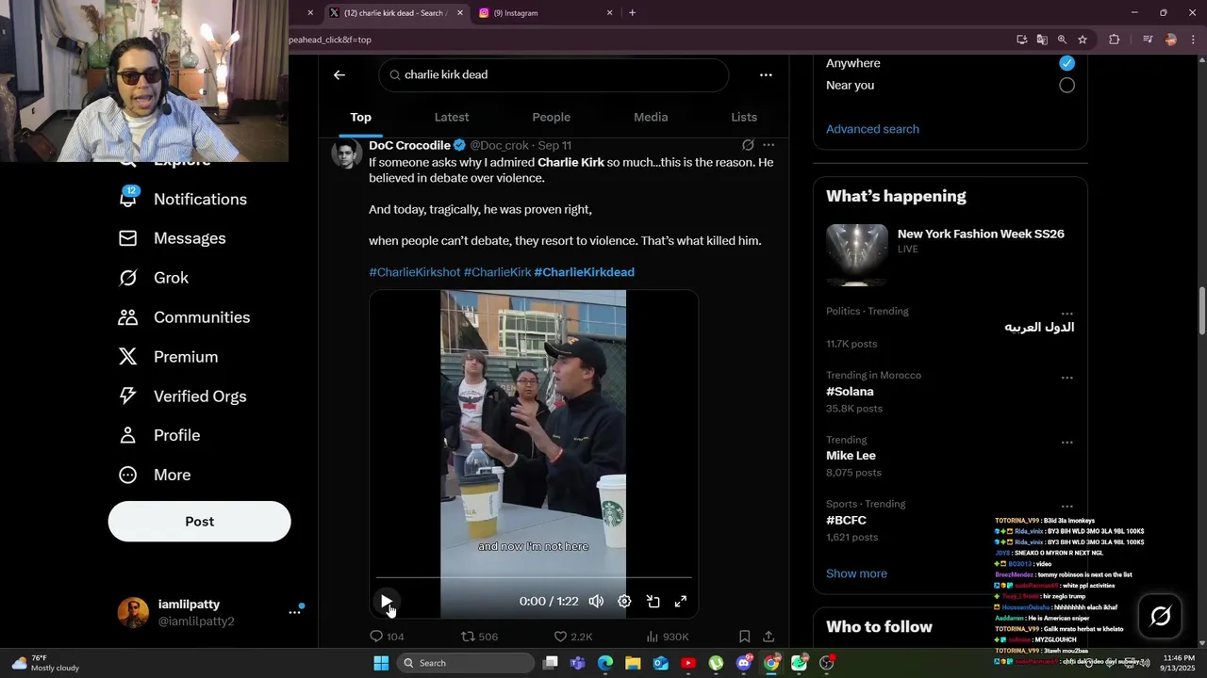
Task: Open more options for Arabic trending topic
Action: click(x=1066, y=314)
